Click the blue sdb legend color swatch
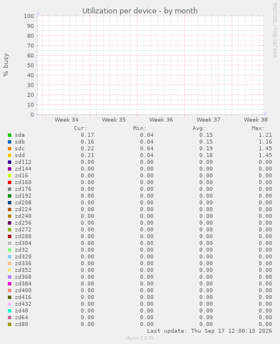 coord(10,142)
